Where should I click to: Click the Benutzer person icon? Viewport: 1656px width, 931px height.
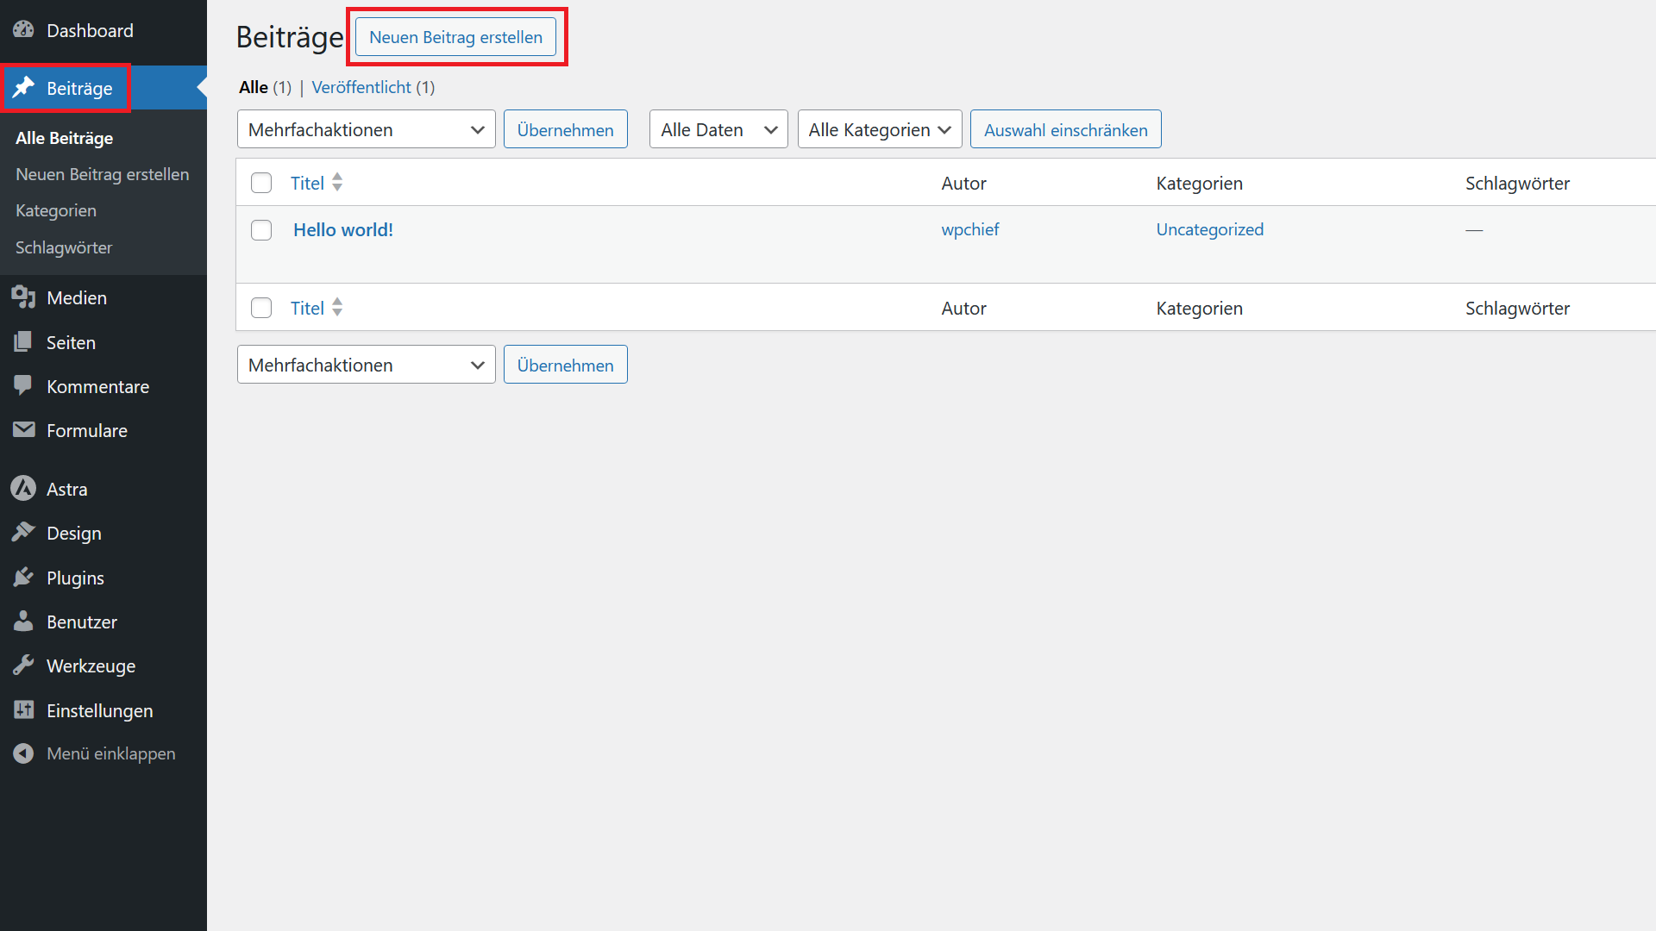[x=23, y=622]
